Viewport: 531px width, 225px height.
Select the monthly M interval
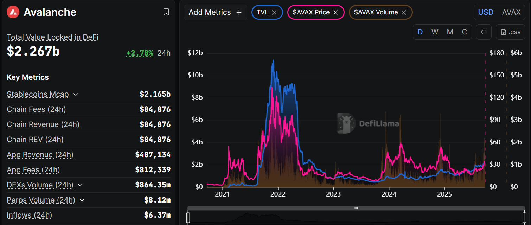pyautogui.click(x=450, y=32)
